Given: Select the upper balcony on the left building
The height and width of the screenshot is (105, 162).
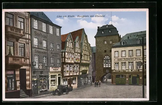Looking at the screenshot, I should coord(14,31).
